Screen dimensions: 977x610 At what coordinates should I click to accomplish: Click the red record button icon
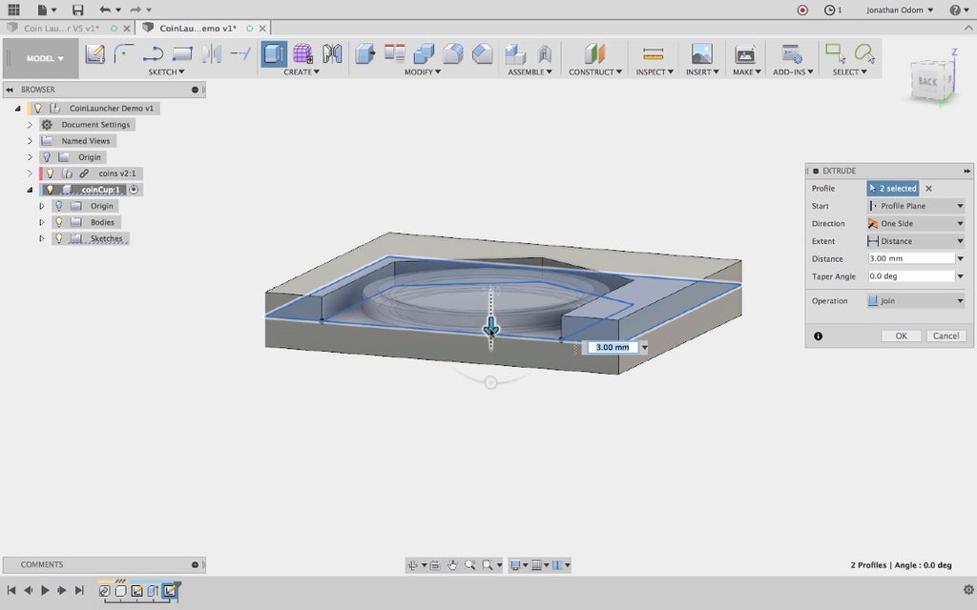[802, 10]
